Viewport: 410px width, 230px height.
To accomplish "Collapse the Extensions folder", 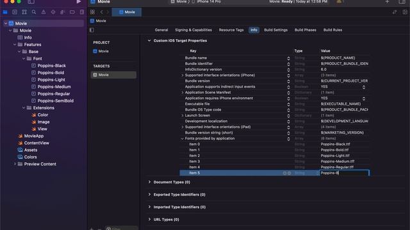I will [24, 108].
